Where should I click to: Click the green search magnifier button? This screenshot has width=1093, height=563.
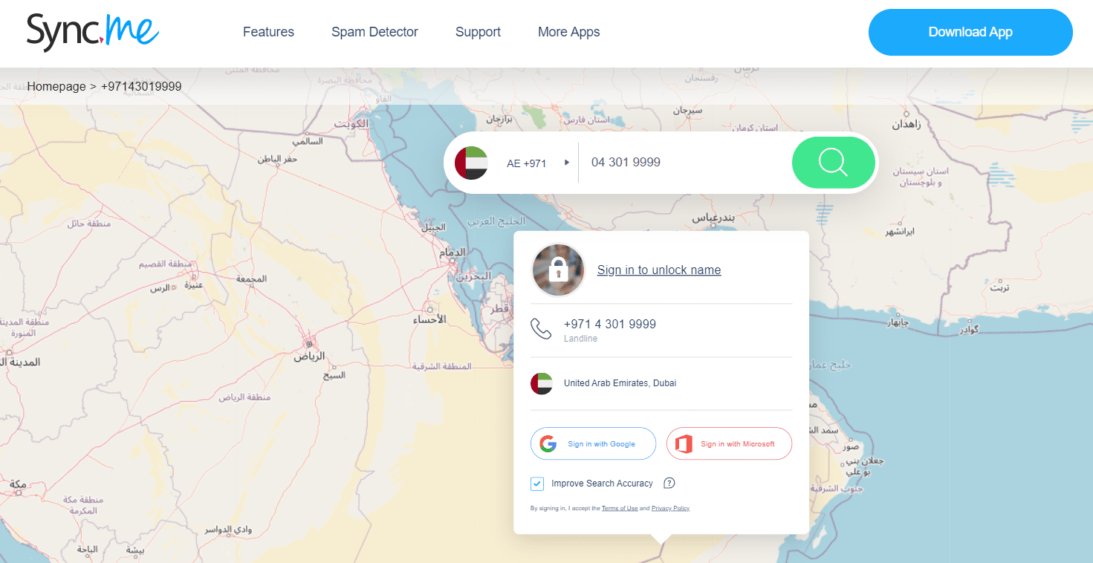pyautogui.click(x=833, y=162)
